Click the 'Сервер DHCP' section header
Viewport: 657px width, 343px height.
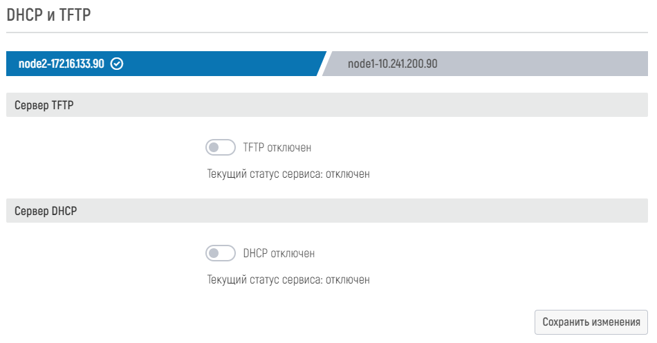45,212
